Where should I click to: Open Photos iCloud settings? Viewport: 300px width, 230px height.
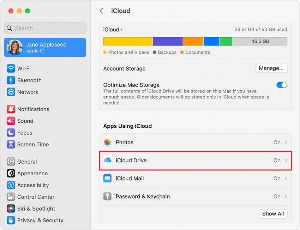pyautogui.click(x=196, y=143)
